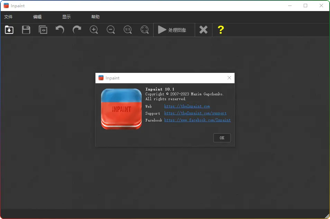Open the 帮助 menu
Viewport: 330px width, 219px height.
(x=95, y=17)
